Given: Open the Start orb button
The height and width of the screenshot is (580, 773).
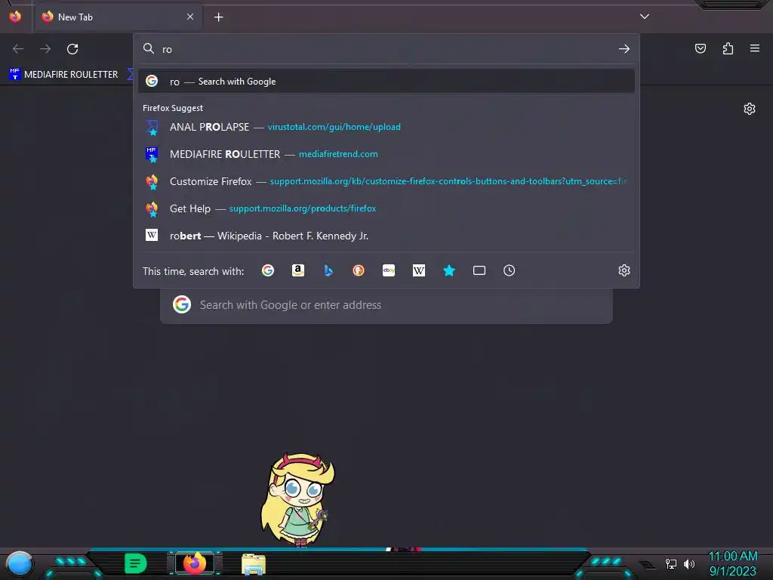Looking at the screenshot, I should tap(20, 564).
